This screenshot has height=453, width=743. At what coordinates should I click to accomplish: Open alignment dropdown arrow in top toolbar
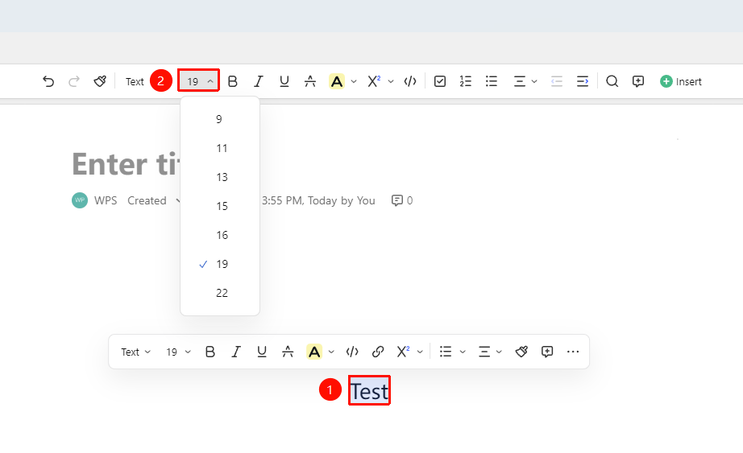click(534, 81)
